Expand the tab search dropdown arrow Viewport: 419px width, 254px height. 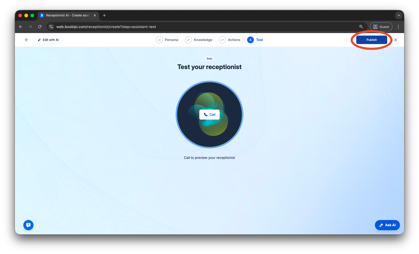pos(399,15)
